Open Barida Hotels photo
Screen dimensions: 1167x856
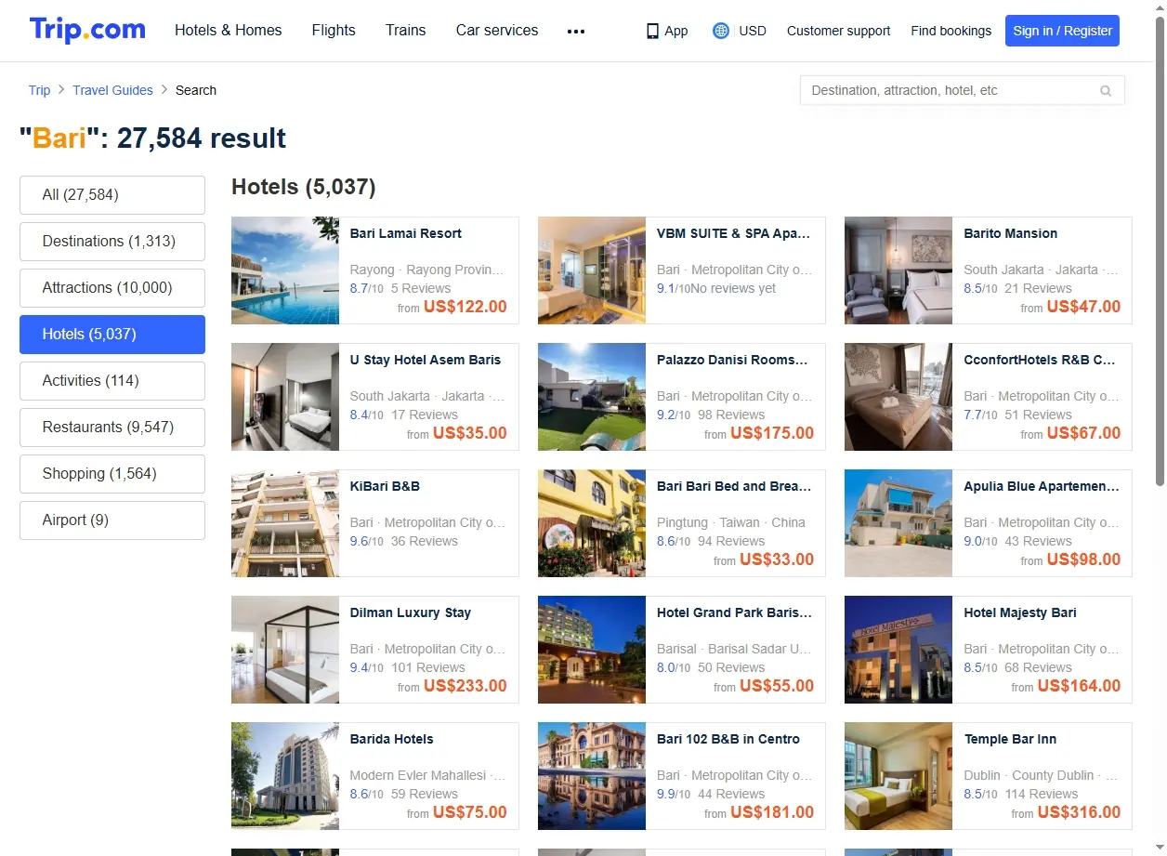pos(285,776)
